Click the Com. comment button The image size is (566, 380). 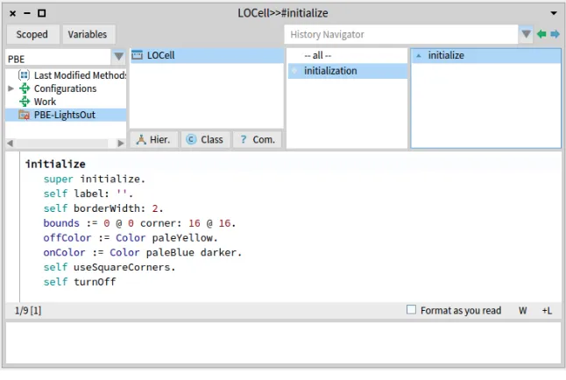point(258,140)
